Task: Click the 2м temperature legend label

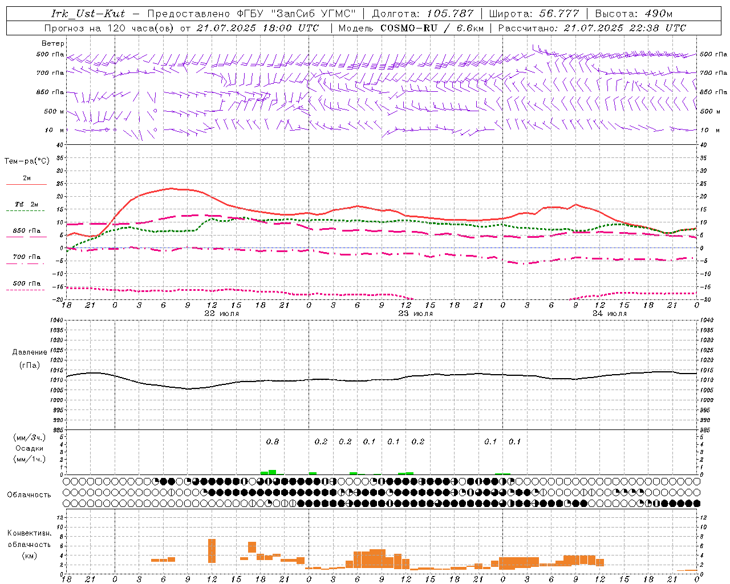Action: pos(27,179)
